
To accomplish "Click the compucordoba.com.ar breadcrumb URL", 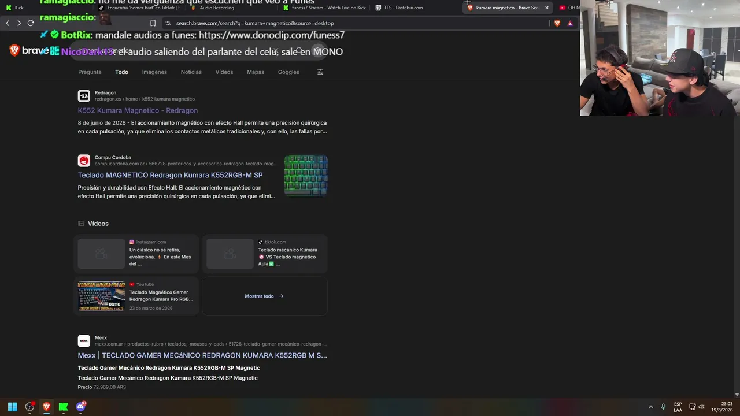I will (186, 164).
